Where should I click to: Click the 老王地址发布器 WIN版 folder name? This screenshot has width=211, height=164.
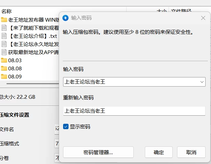34,20
